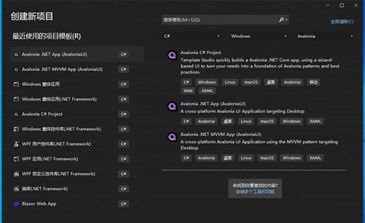This screenshot has height=223, width=365.
Task: Click the search magnifier icon
Action: pos(281,20)
